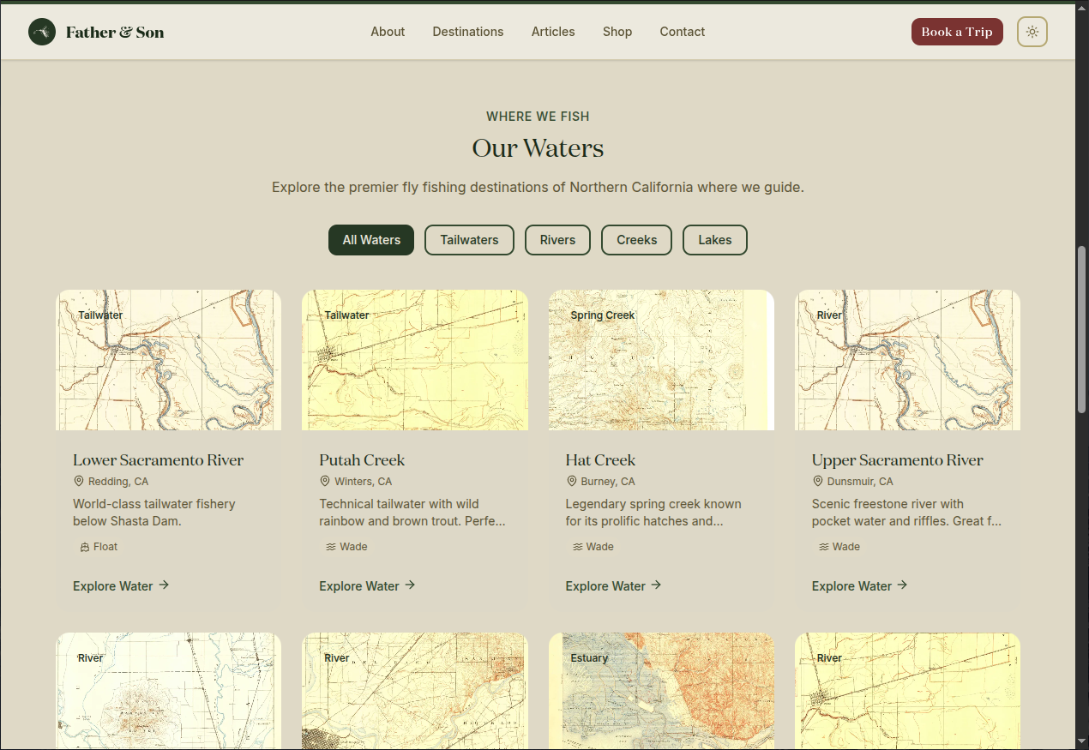Toggle dark mode with the sun icon

coord(1032,32)
